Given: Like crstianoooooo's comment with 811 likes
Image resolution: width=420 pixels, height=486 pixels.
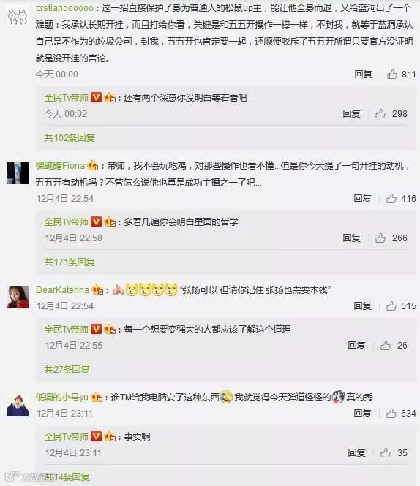Looking at the screenshot, I should pos(391,75).
